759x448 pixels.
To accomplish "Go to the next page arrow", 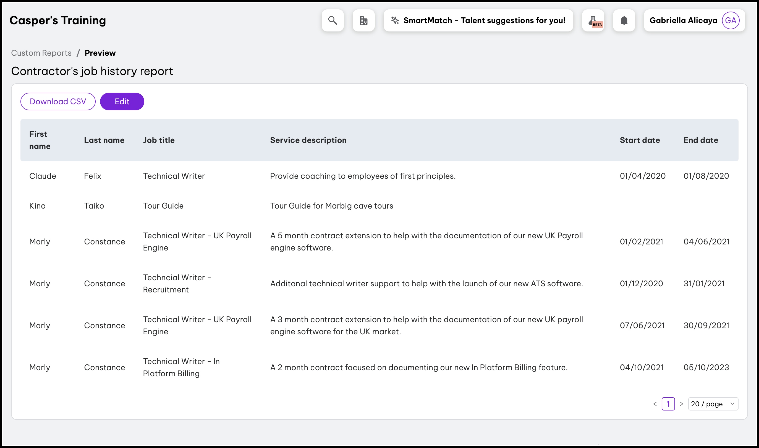I will coord(681,404).
